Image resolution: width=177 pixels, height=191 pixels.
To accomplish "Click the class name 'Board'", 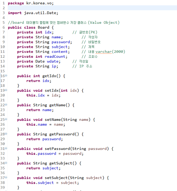I will (x=44, y=27).
